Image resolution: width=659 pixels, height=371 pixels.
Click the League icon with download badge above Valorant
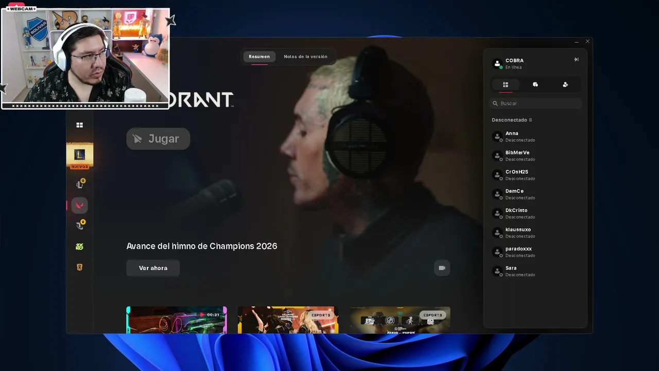[x=80, y=184]
